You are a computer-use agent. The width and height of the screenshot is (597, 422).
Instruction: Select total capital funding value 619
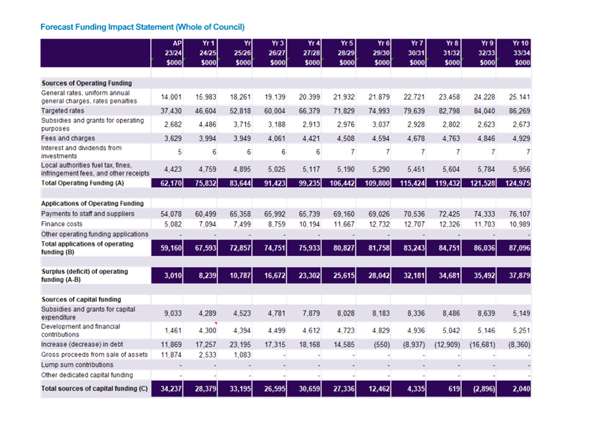point(454,389)
